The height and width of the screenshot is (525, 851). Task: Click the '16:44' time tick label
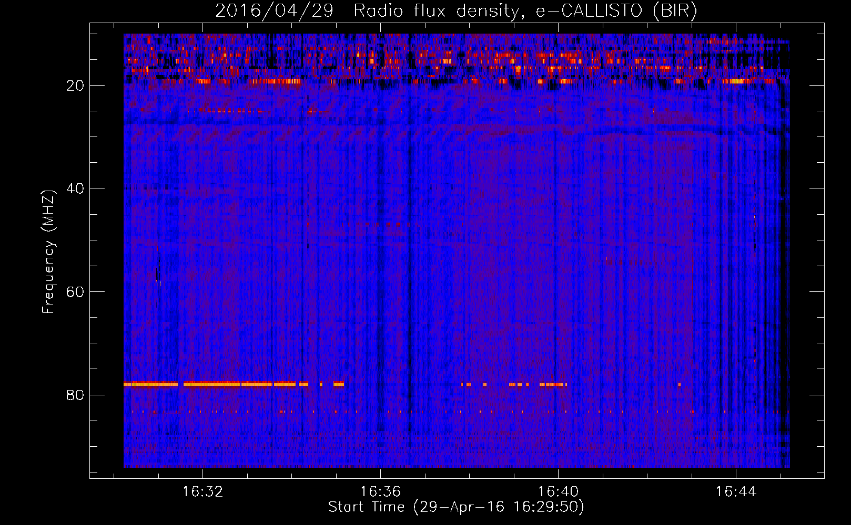(736, 491)
